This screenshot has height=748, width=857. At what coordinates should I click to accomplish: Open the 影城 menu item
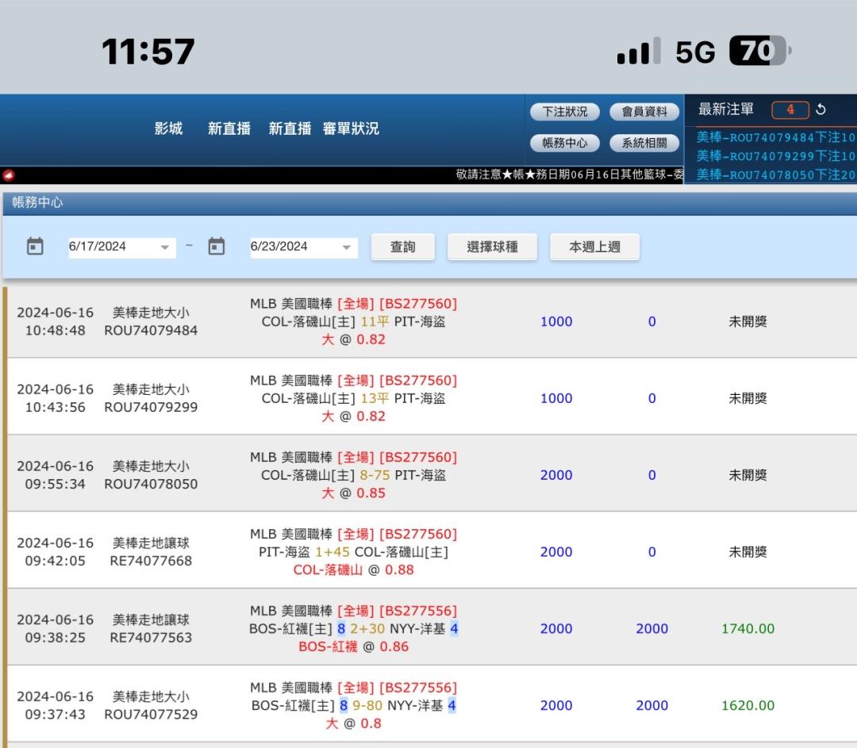168,129
